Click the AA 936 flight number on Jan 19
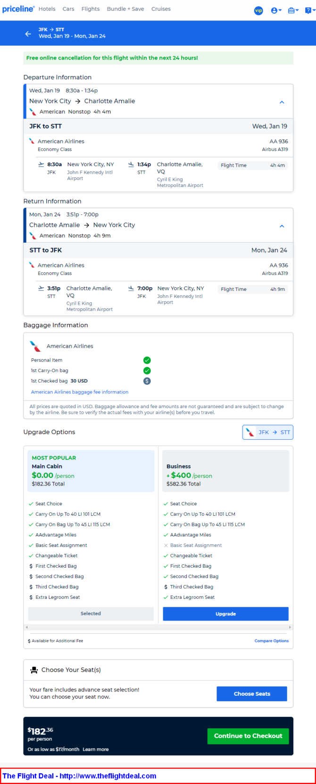 click(279, 141)
